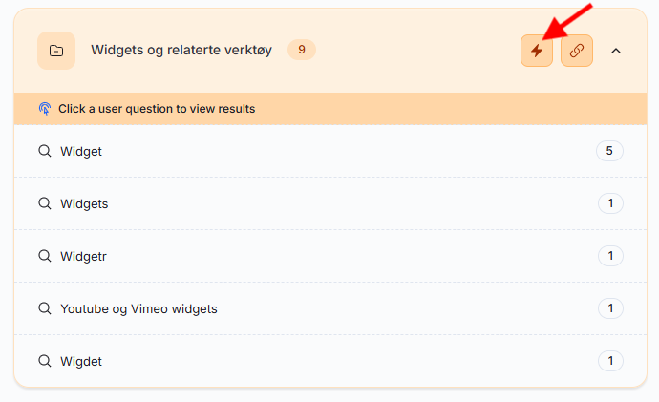Select the Widgetr question row

84,256
